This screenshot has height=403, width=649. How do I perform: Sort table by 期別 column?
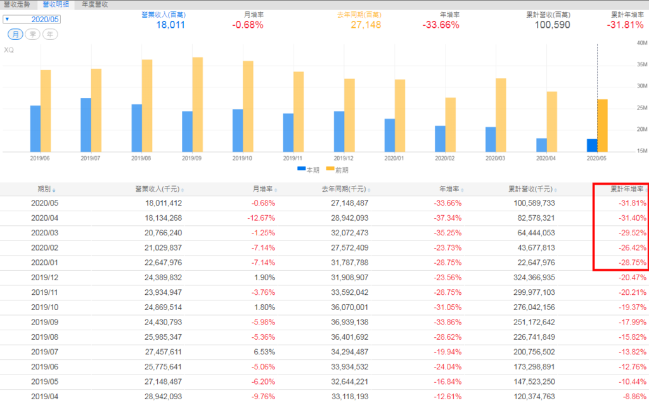46,189
